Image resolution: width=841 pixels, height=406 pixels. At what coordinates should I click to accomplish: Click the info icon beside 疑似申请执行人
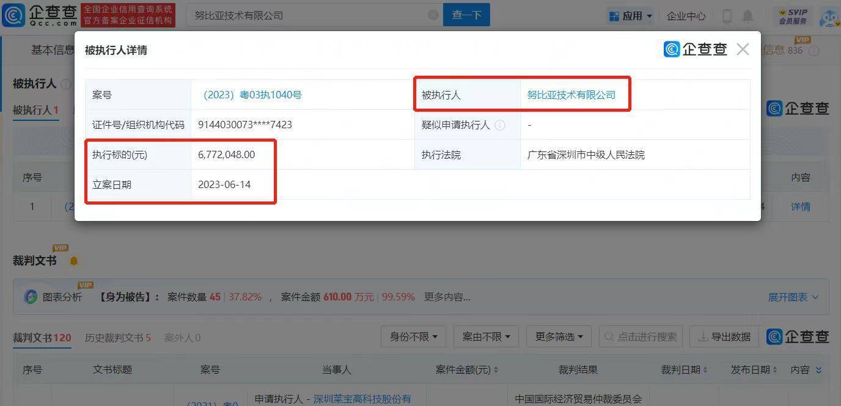tap(500, 125)
